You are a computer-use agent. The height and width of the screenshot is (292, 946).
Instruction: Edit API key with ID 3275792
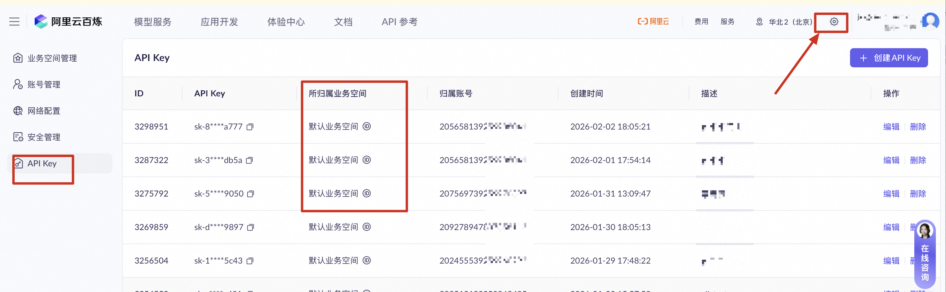coord(891,194)
